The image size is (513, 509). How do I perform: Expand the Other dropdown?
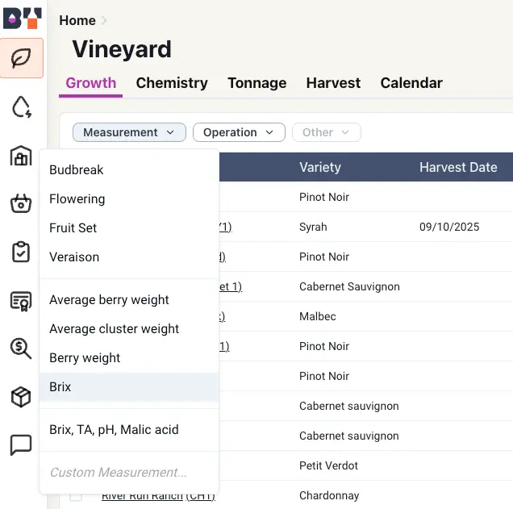326,132
